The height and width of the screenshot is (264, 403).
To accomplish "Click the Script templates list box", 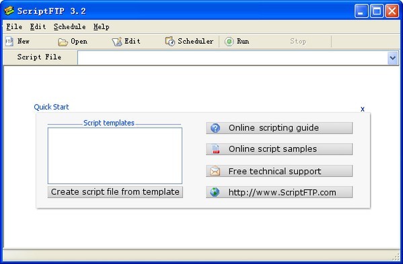I will click(x=115, y=155).
